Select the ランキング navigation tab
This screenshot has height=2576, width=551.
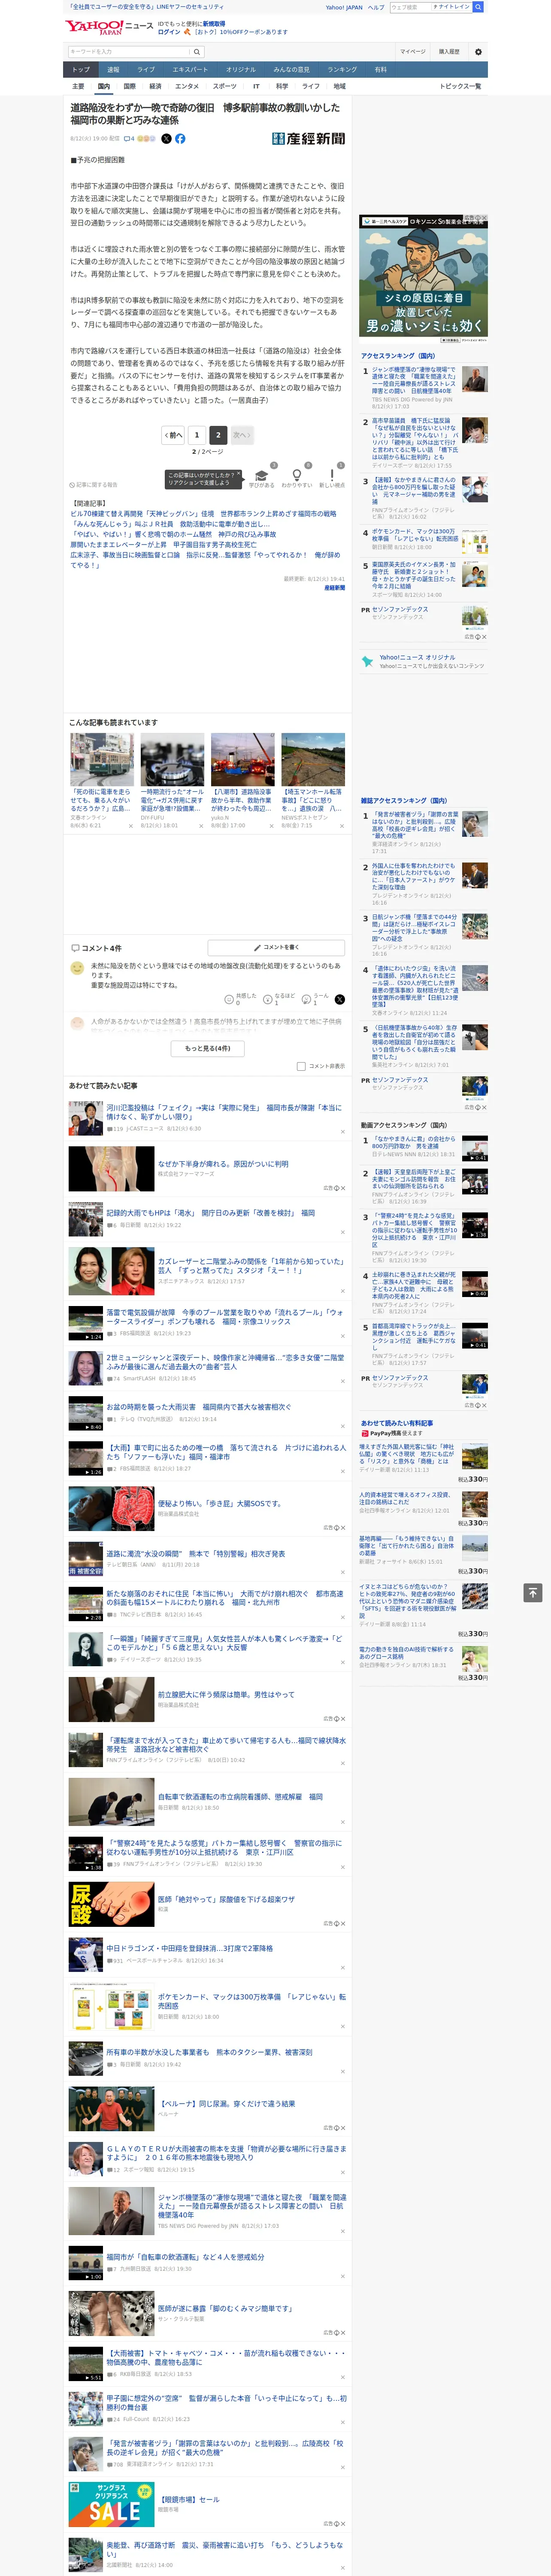tap(342, 70)
